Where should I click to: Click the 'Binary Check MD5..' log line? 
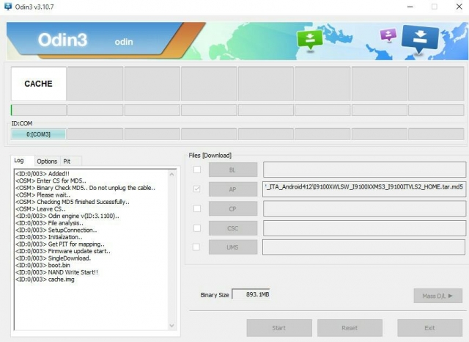pos(85,188)
